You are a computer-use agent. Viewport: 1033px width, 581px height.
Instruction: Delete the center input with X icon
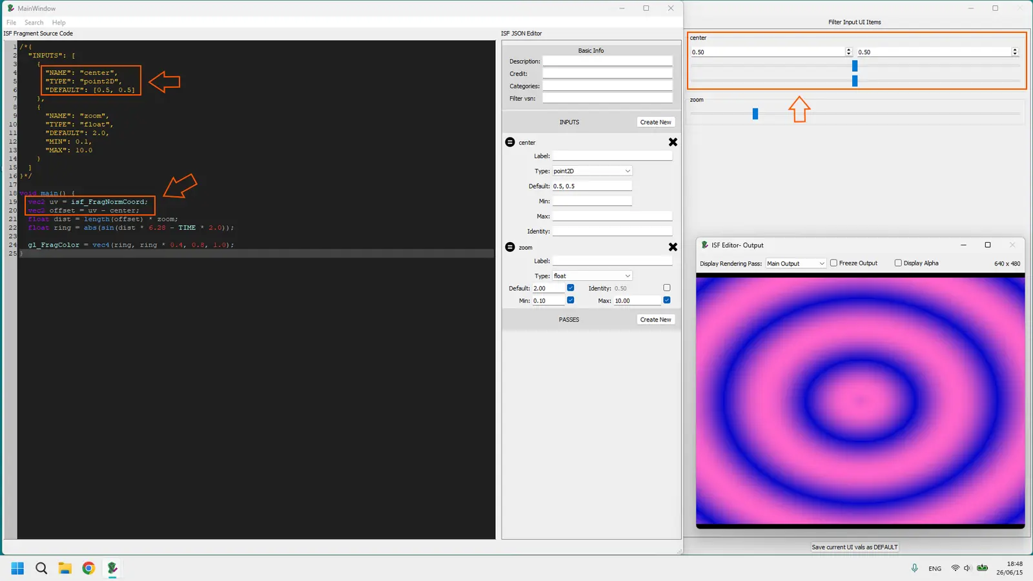click(x=673, y=142)
